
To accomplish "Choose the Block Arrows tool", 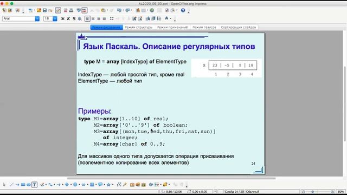I will 83,185.
